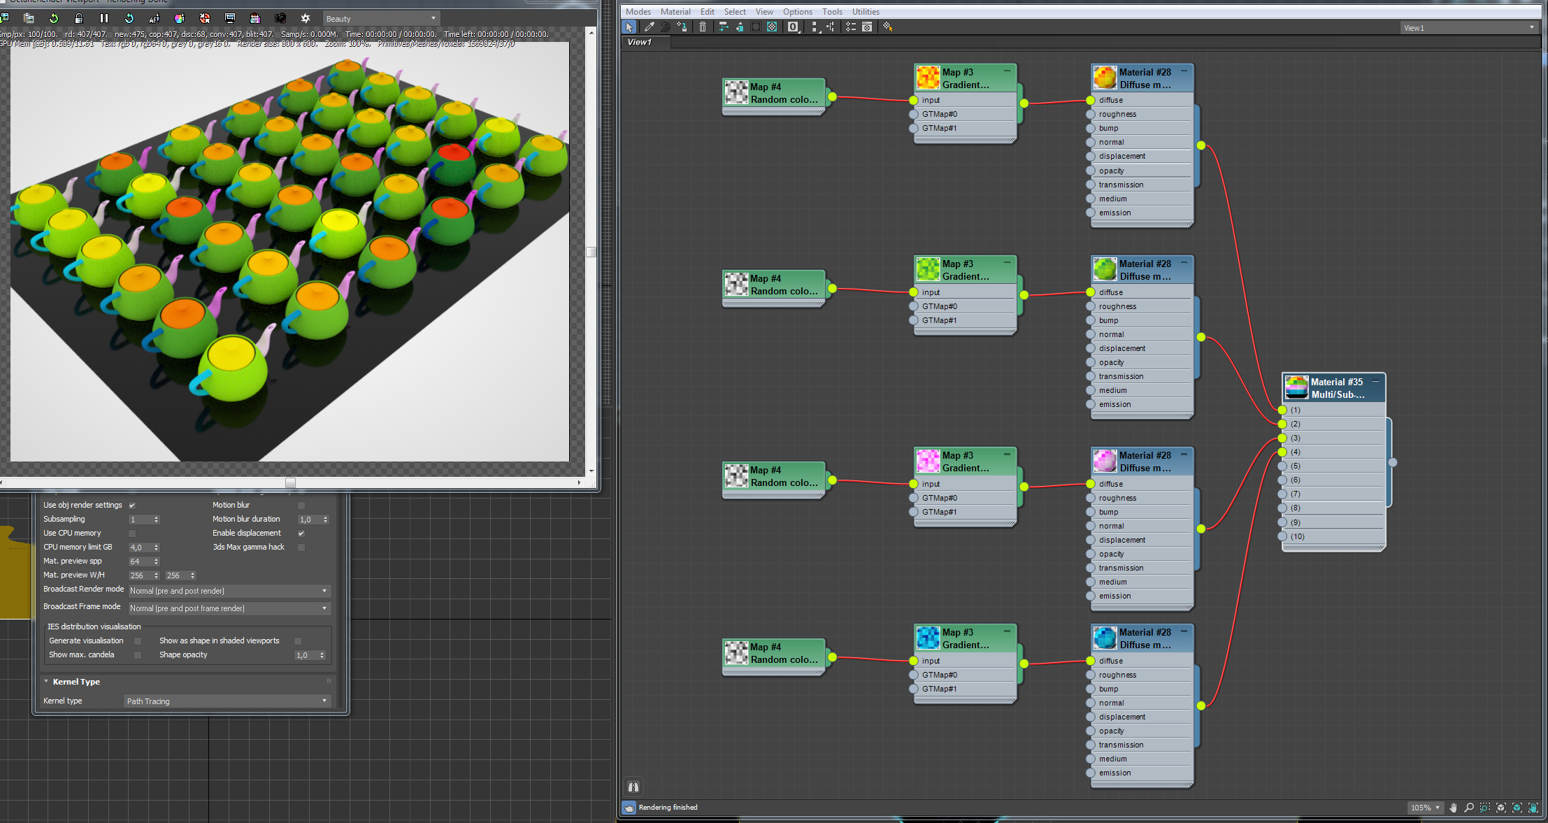The width and height of the screenshot is (1548, 823).
Task: Open the Beauty render pass dropdown
Action: coord(381,19)
